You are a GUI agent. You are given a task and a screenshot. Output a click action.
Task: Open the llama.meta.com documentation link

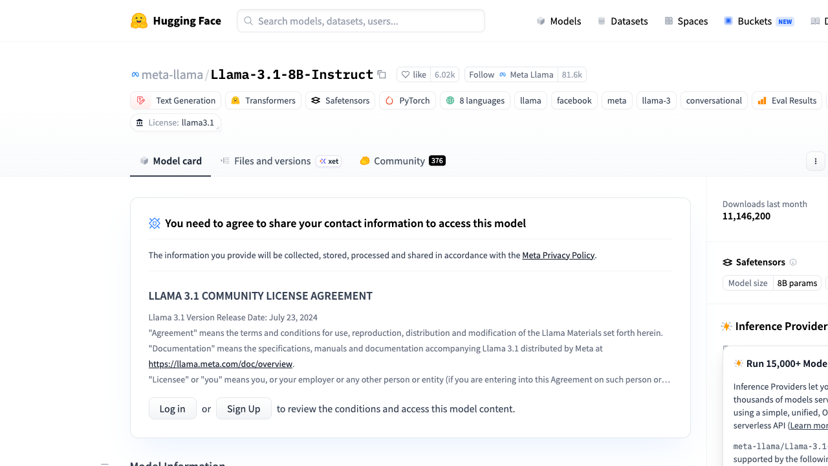tap(221, 364)
